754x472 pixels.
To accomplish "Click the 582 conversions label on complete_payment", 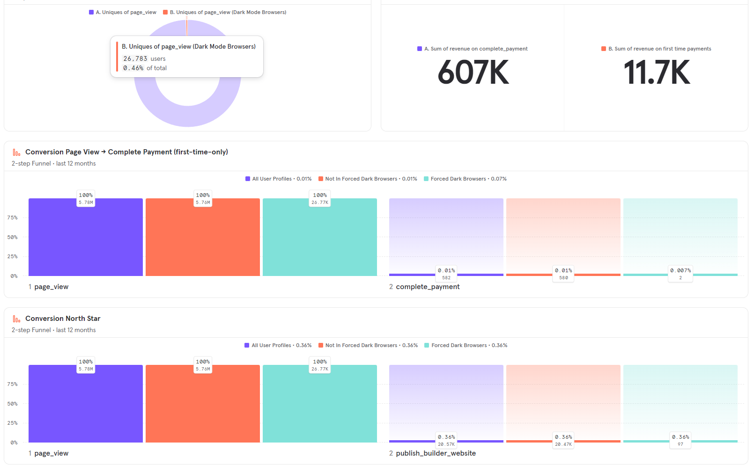I will coord(446,278).
